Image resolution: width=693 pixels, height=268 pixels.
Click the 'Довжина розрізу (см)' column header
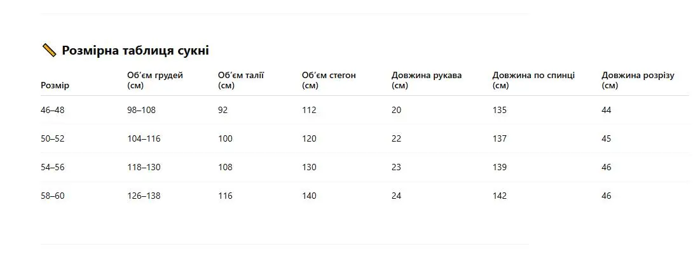click(638, 81)
